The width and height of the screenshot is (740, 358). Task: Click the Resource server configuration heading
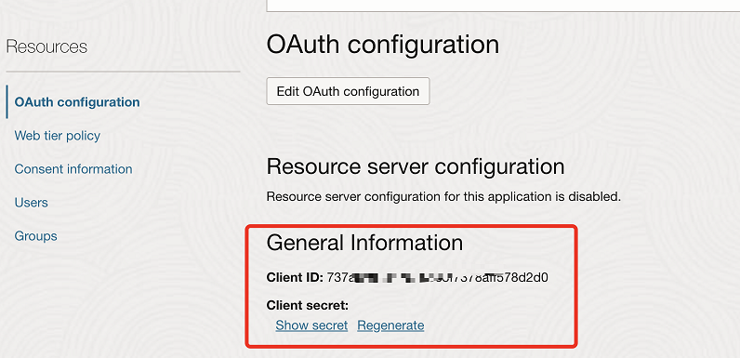[416, 166]
